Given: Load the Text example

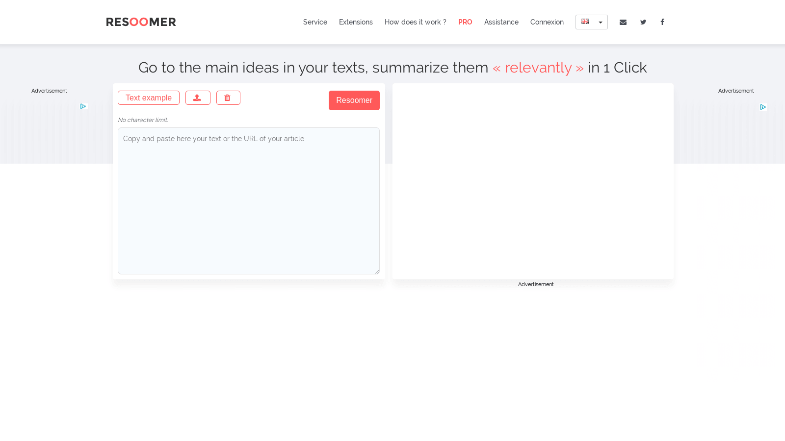Looking at the screenshot, I should pyautogui.click(x=149, y=98).
